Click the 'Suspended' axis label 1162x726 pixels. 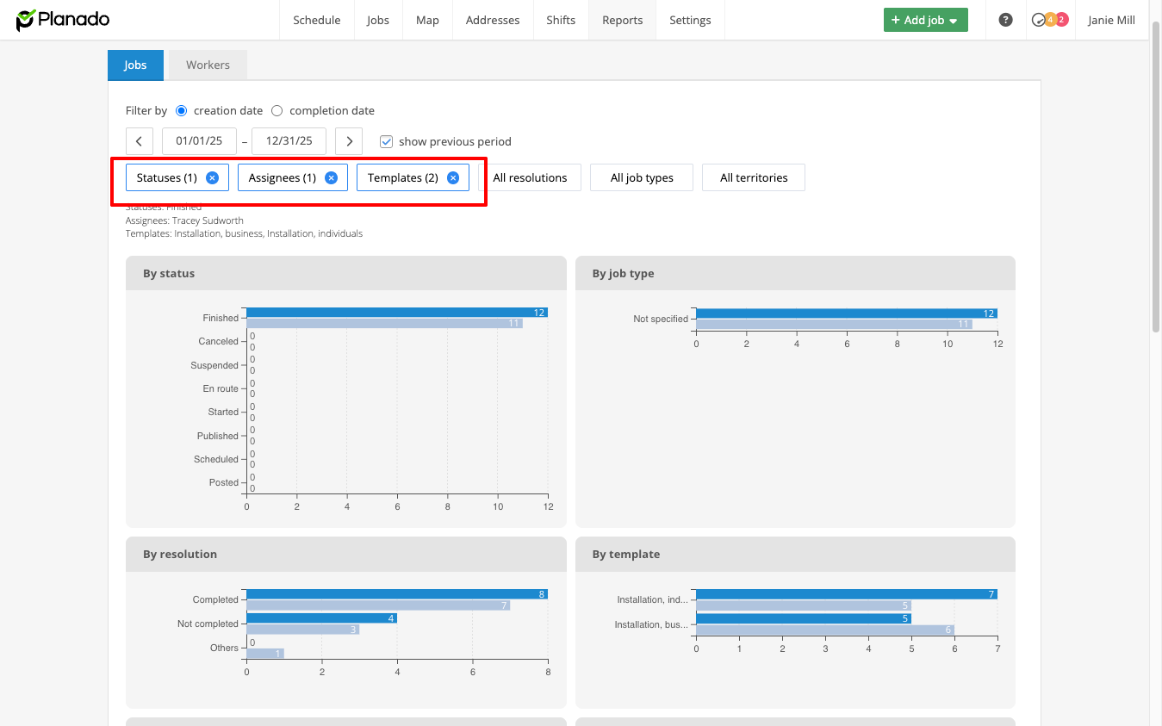point(214,365)
